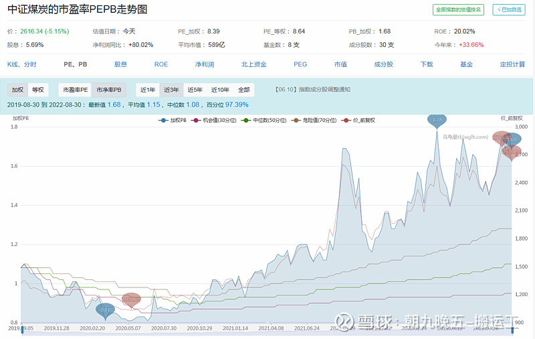Image resolution: width=535 pixels, height=339 pixels.
Task: Select the PE、PB tab
Action: [x=76, y=64]
